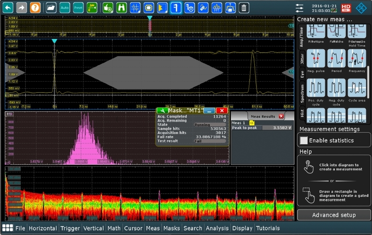
Task: Click the trash can delete icon
Action: [244, 8]
